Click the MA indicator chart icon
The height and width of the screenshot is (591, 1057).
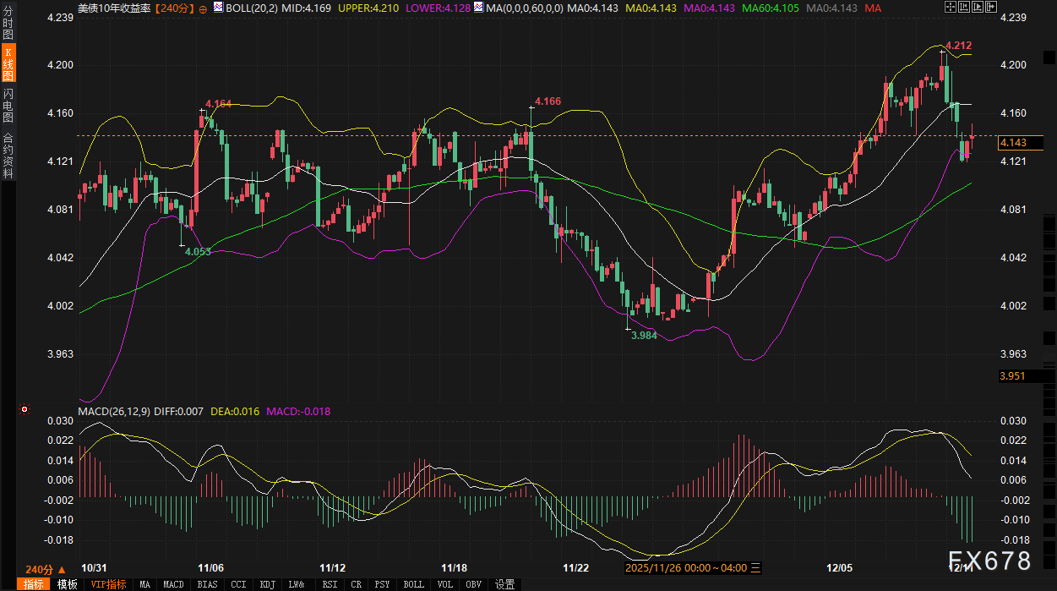(478, 8)
